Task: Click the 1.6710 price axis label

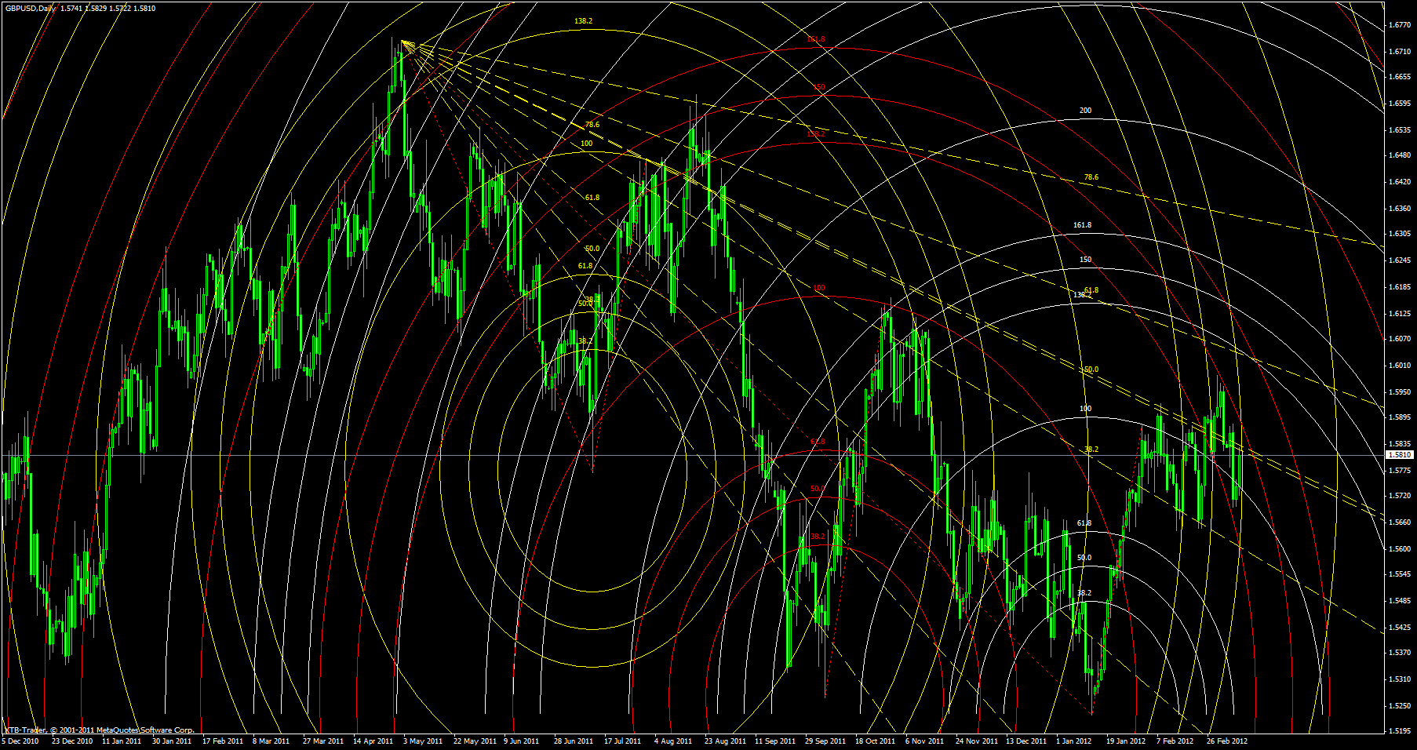Action: point(1399,51)
